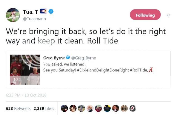Click Tua's blue verified badge

click(51, 11)
